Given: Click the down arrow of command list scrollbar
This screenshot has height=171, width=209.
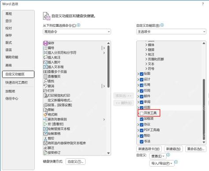Looking at the screenshot, I should click(108, 153).
